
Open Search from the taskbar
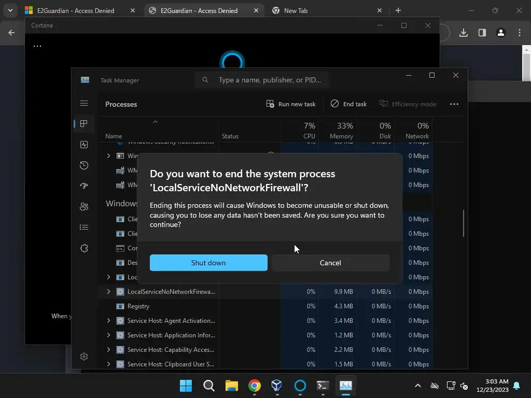click(x=208, y=386)
